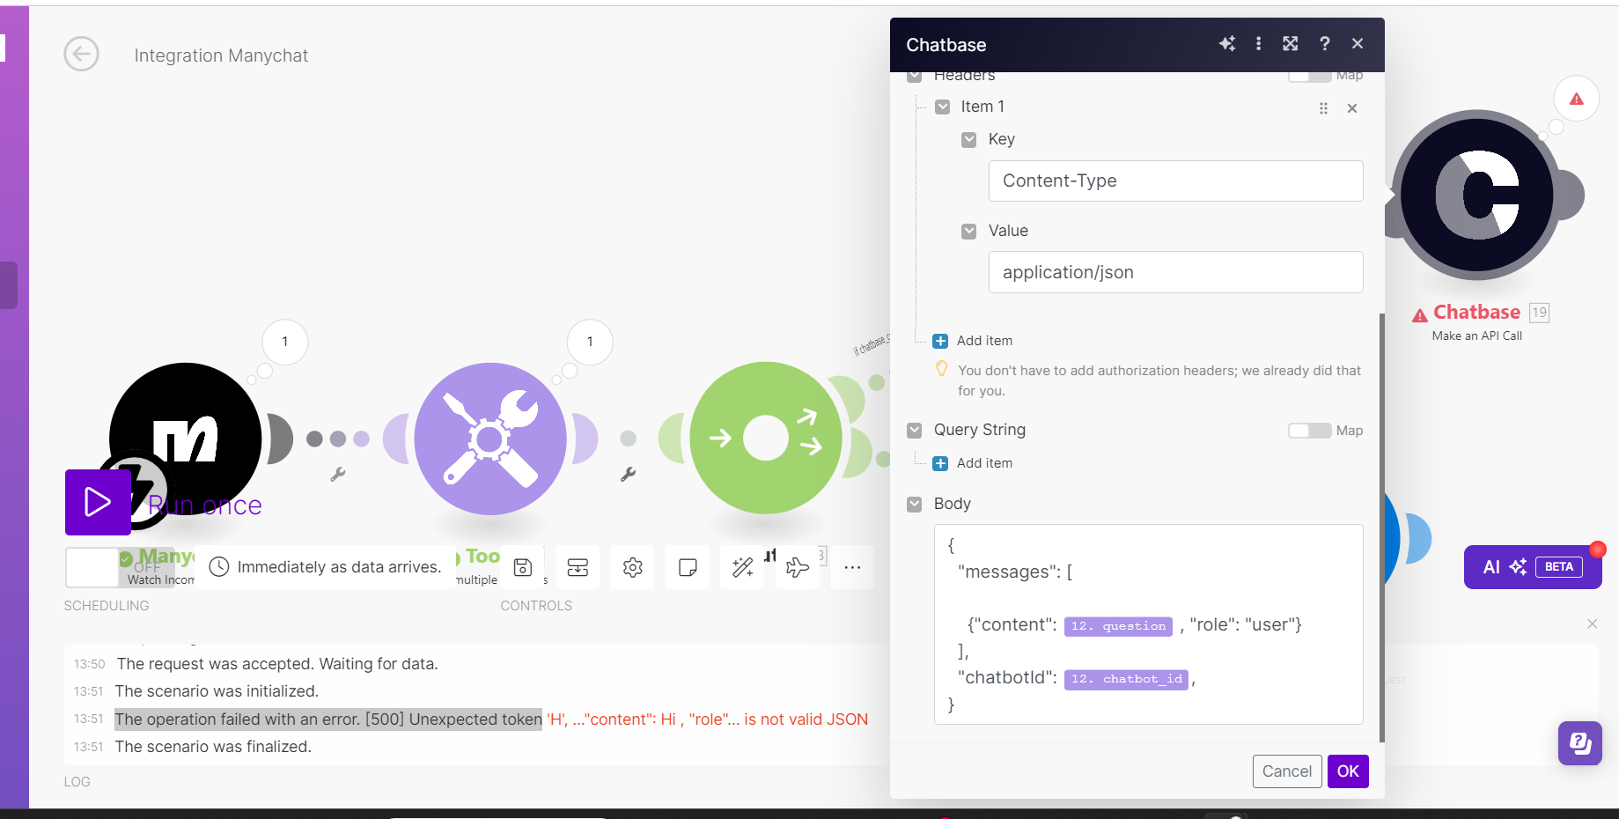
Task: Click the authorization headers hint text
Action: (1159, 380)
